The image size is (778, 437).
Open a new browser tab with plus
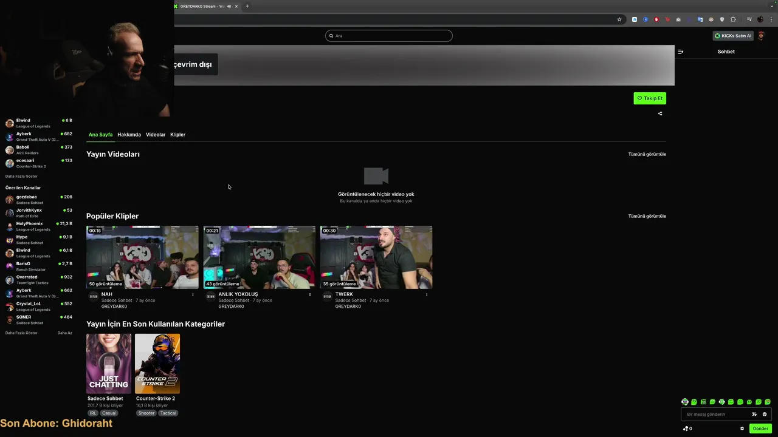click(247, 6)
